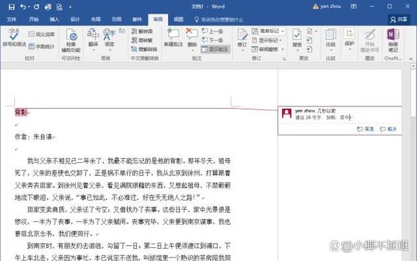
Task: Save the document from quick access toolbar
Action: [12, 7]
